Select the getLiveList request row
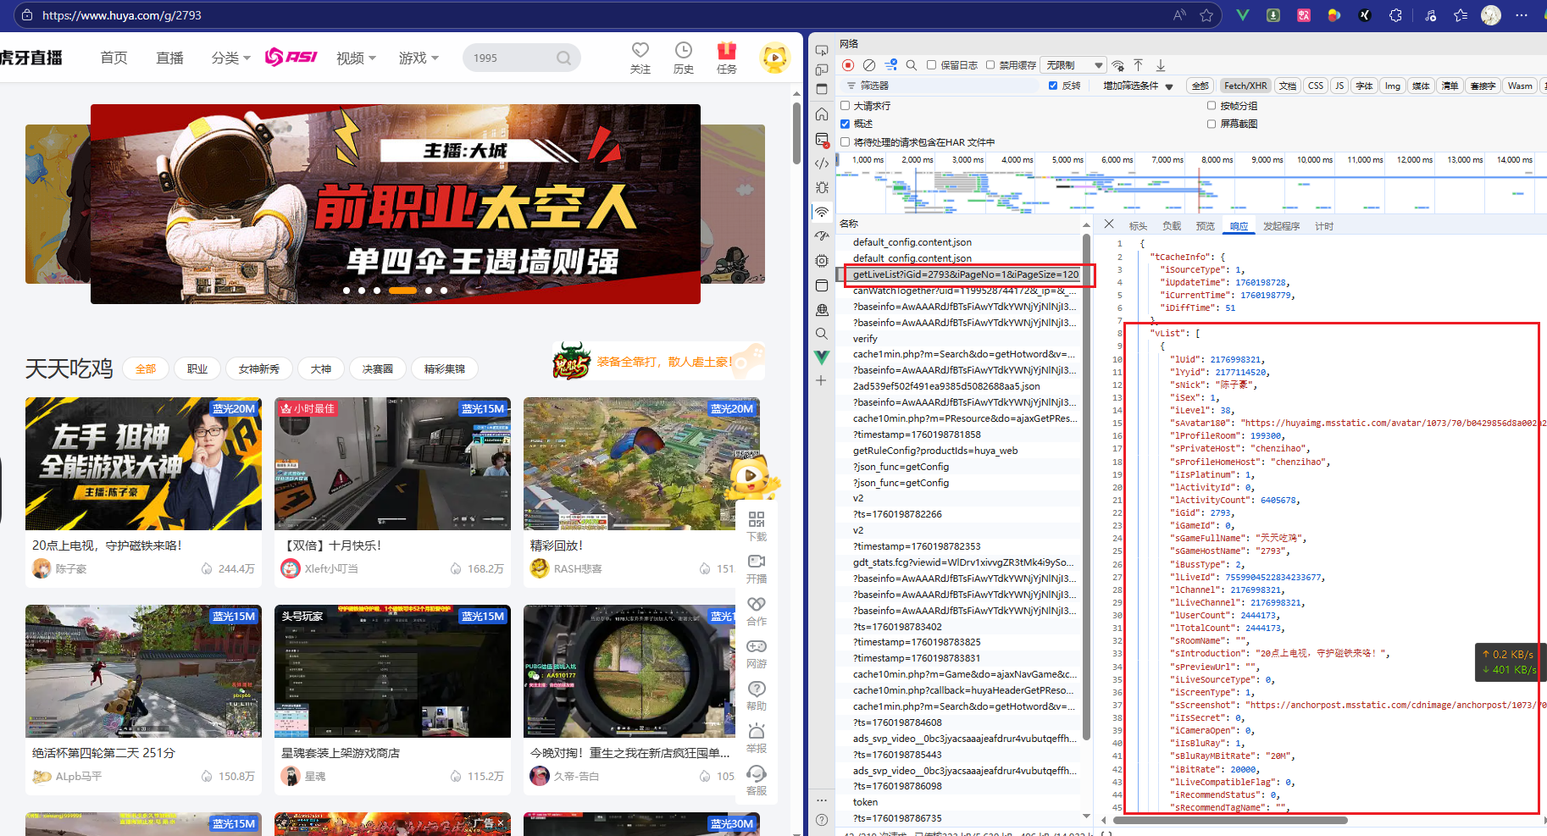 (964, 274)
